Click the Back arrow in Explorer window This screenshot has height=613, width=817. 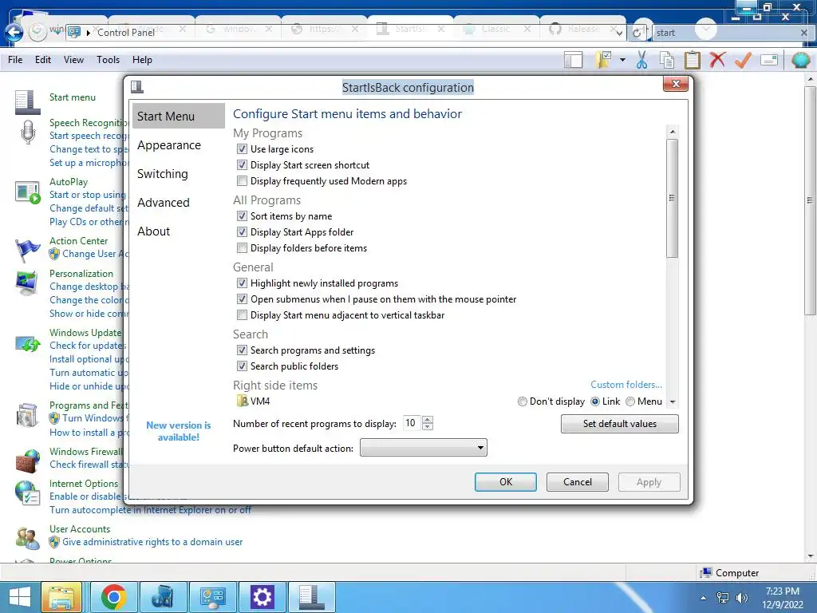tap(14, 33)
